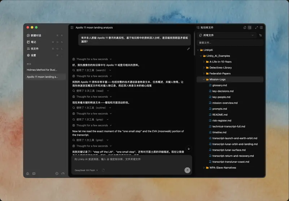This screenshot has width=289, height=201.
Task: Start a new chat via 新建对话
Action: 45,35
